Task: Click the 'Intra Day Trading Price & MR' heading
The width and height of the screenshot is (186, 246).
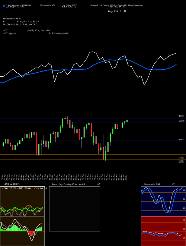Action: (x=68, y=184)
